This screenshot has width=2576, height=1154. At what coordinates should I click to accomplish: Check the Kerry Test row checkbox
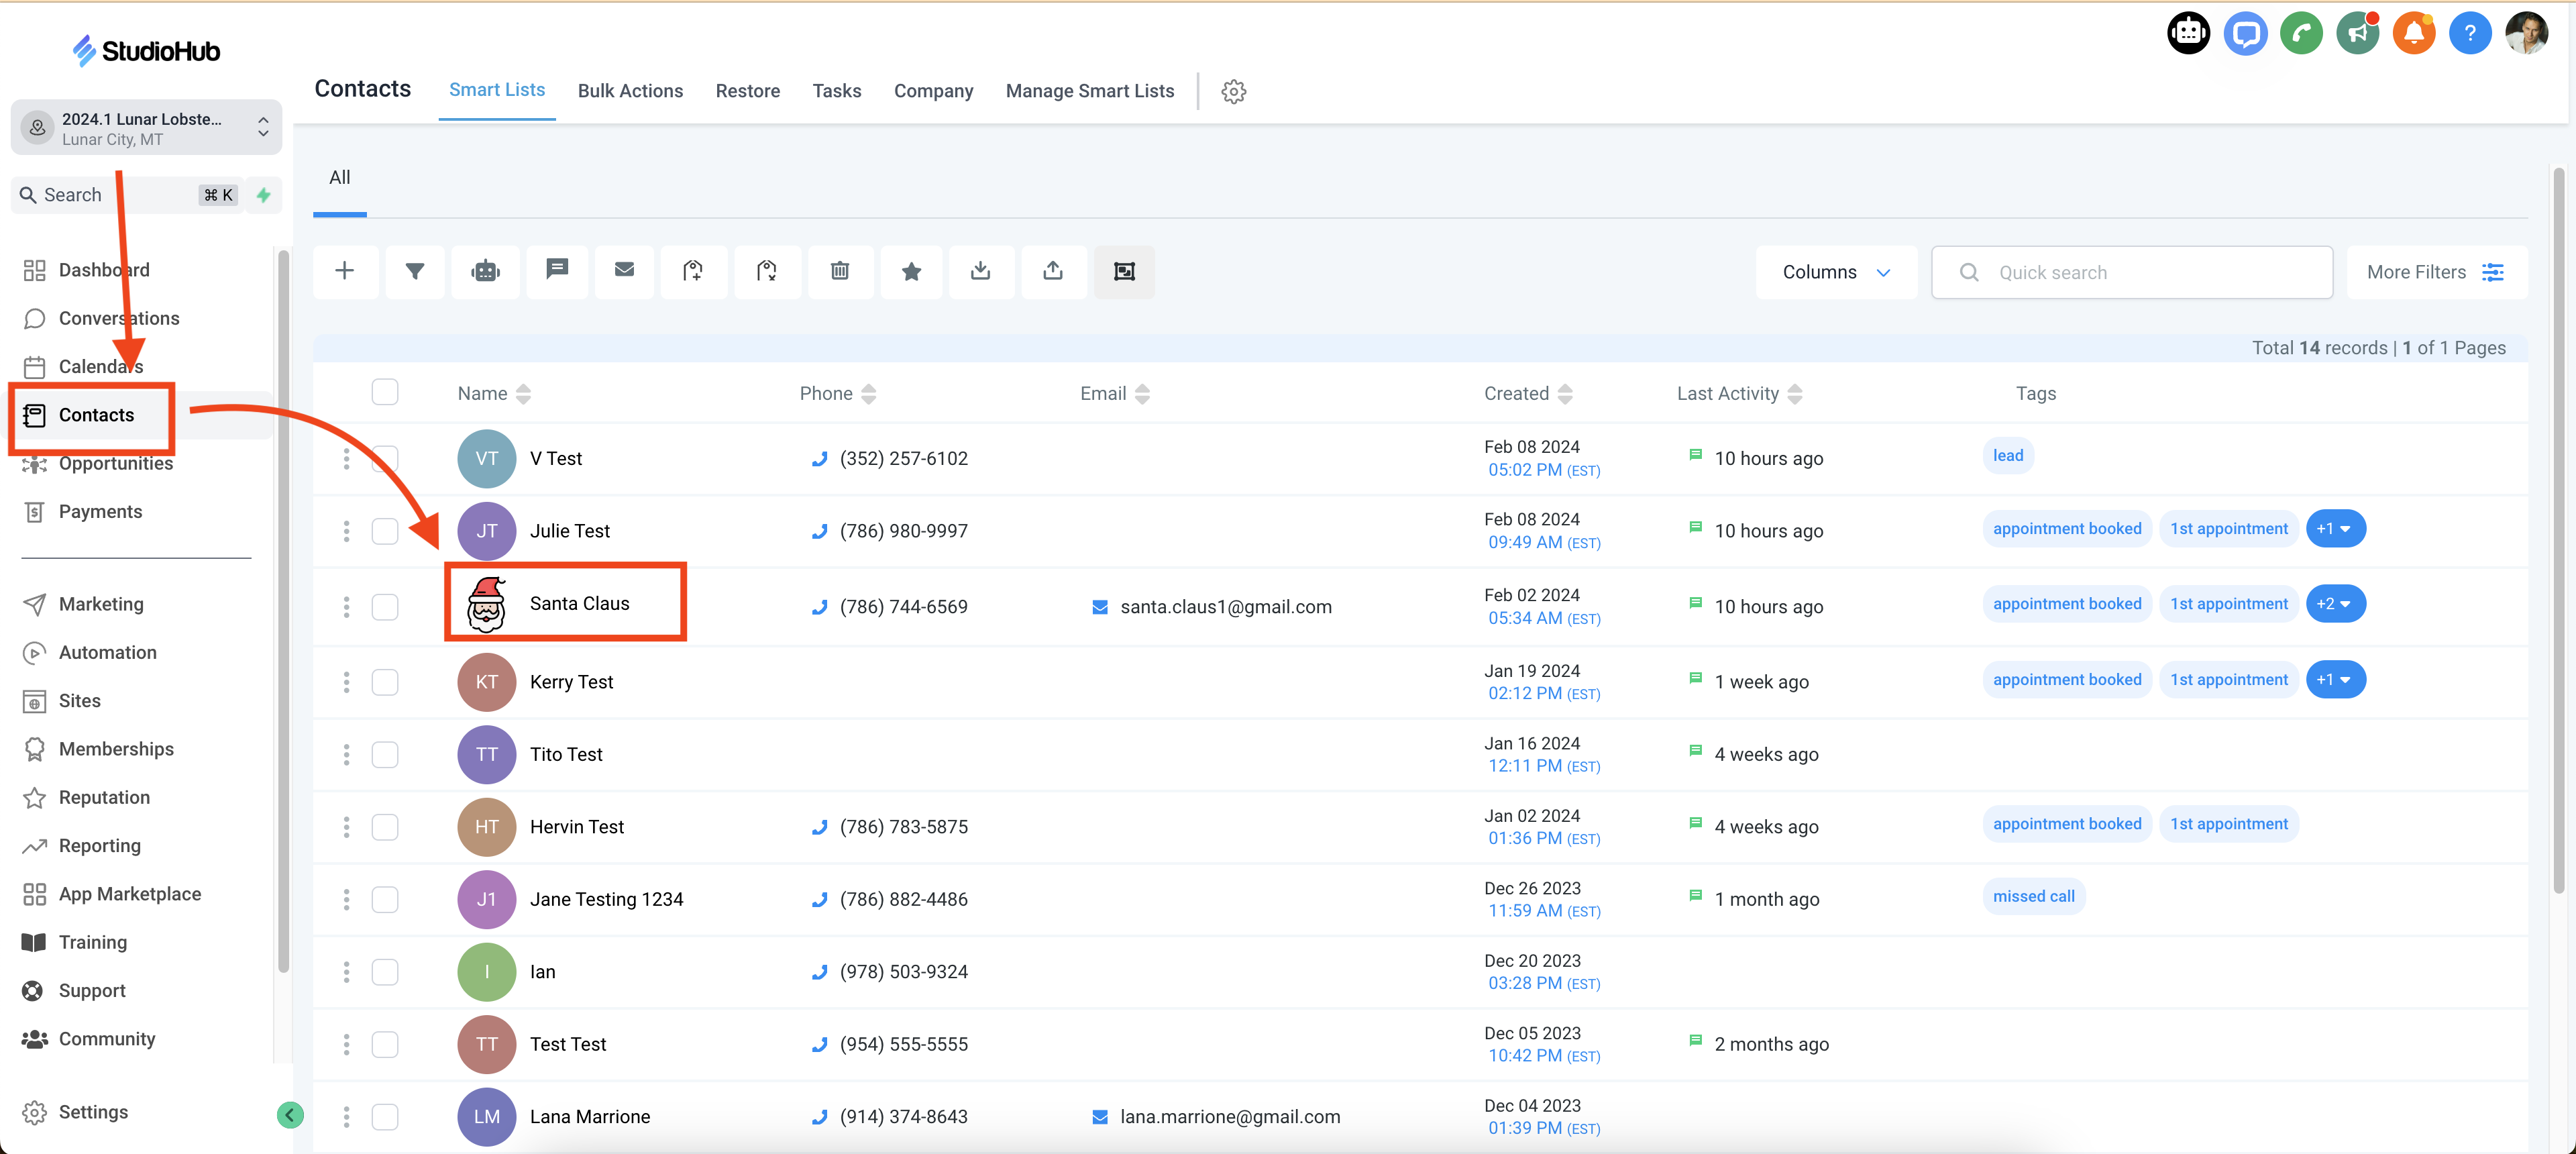tap(385, 682)
